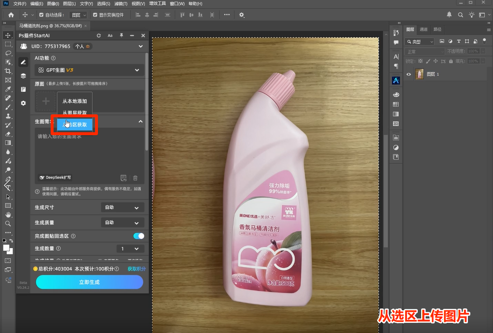Click the Home icon in options bar
This screenshot has height=333, width=493.
(11, 15)
